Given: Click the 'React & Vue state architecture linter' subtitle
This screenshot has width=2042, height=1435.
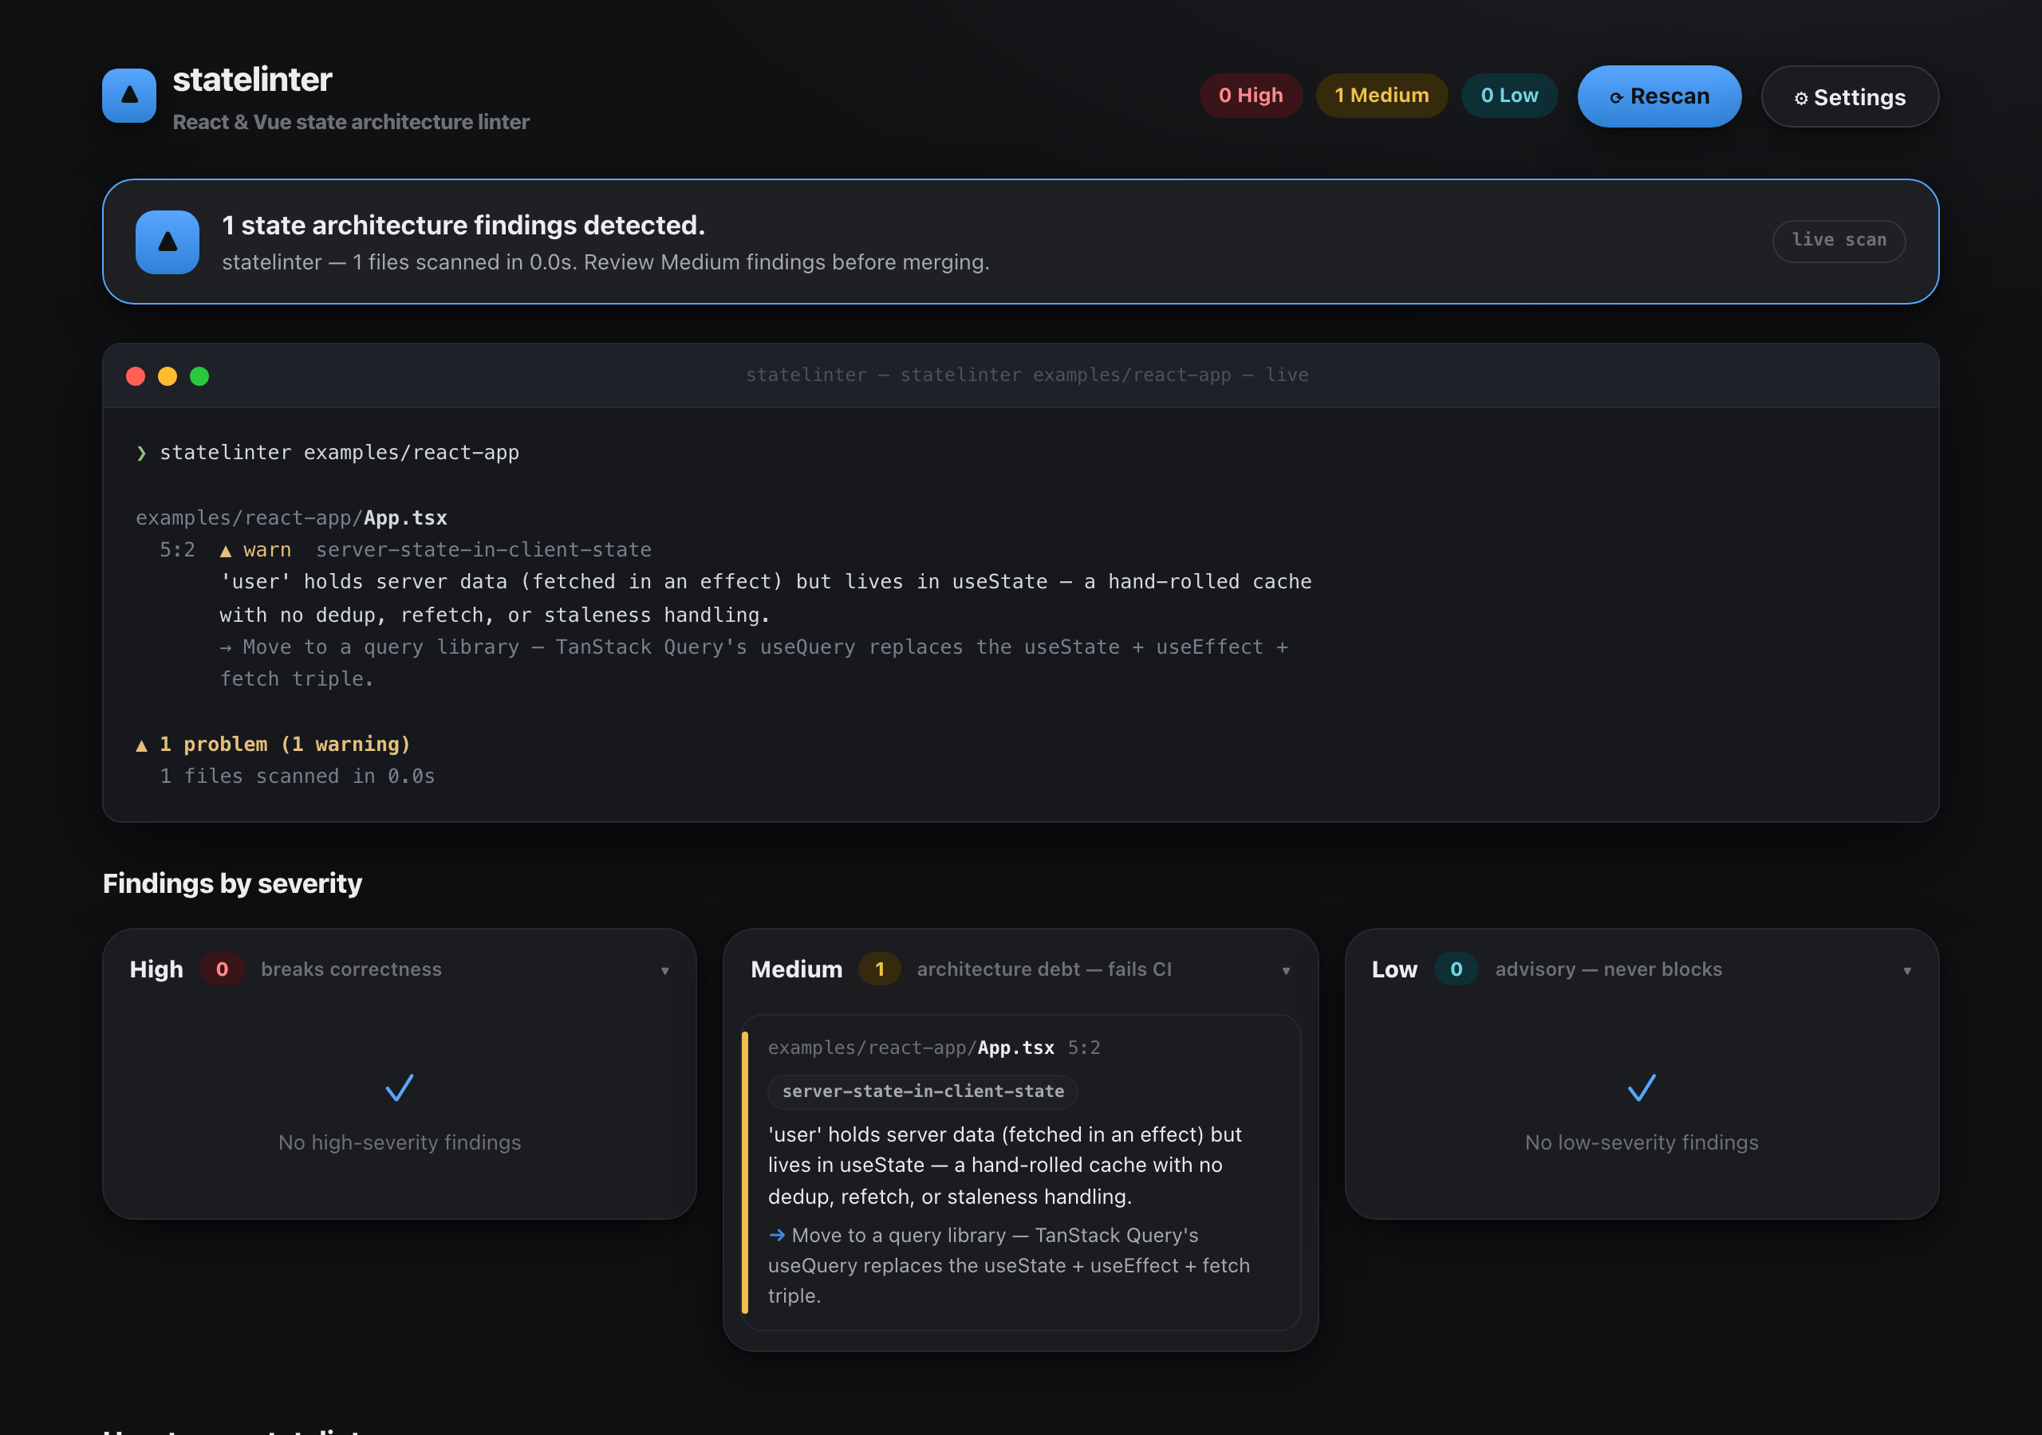Looking at the screenshot, I should coord(350,122).
